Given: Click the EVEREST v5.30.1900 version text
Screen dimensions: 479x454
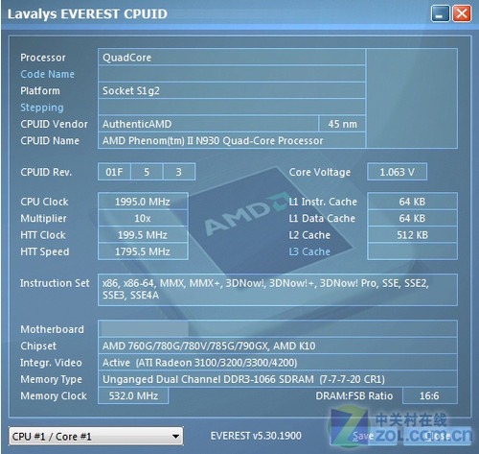Looking at the screenshot, I should [x=256, y=436].
